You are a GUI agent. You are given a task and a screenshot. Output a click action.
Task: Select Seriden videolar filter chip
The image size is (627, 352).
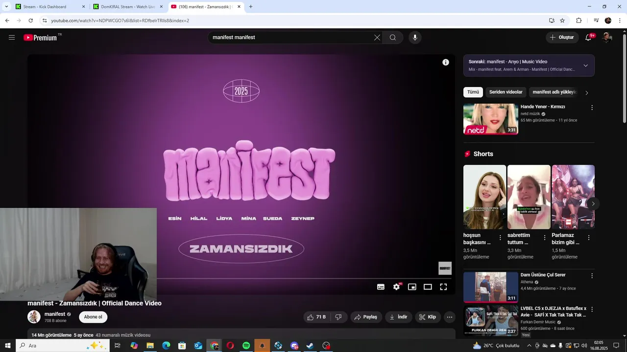[506, 92]
